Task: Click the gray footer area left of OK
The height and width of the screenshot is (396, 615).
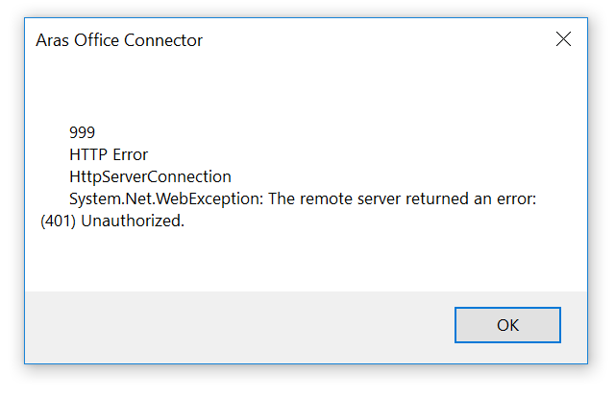Action: click(240, 324)
